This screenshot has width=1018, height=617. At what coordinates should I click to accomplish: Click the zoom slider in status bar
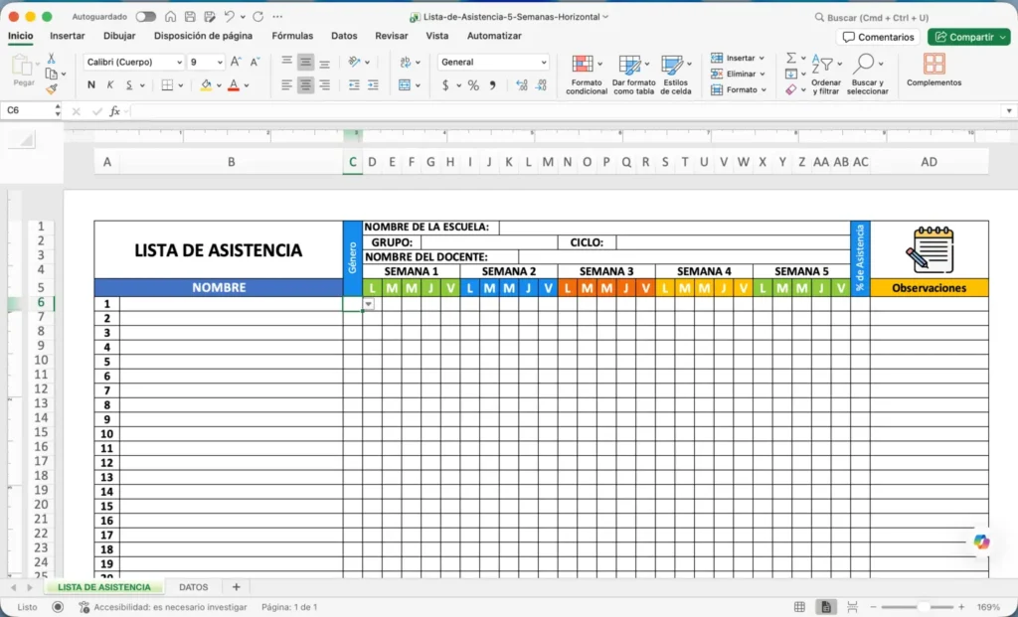[x=918, y=607]
